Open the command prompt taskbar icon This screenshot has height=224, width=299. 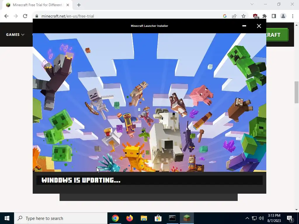click(x=172, y=218)
